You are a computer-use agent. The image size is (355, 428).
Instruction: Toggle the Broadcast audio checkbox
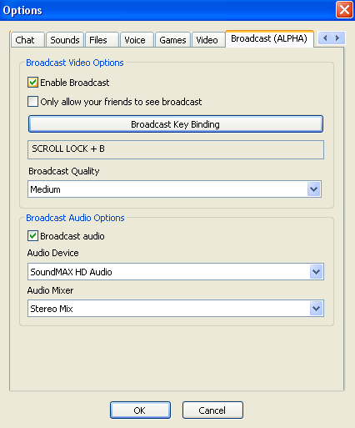pos(32,236)
